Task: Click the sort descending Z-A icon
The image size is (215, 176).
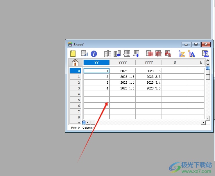Action: point(191,53)
